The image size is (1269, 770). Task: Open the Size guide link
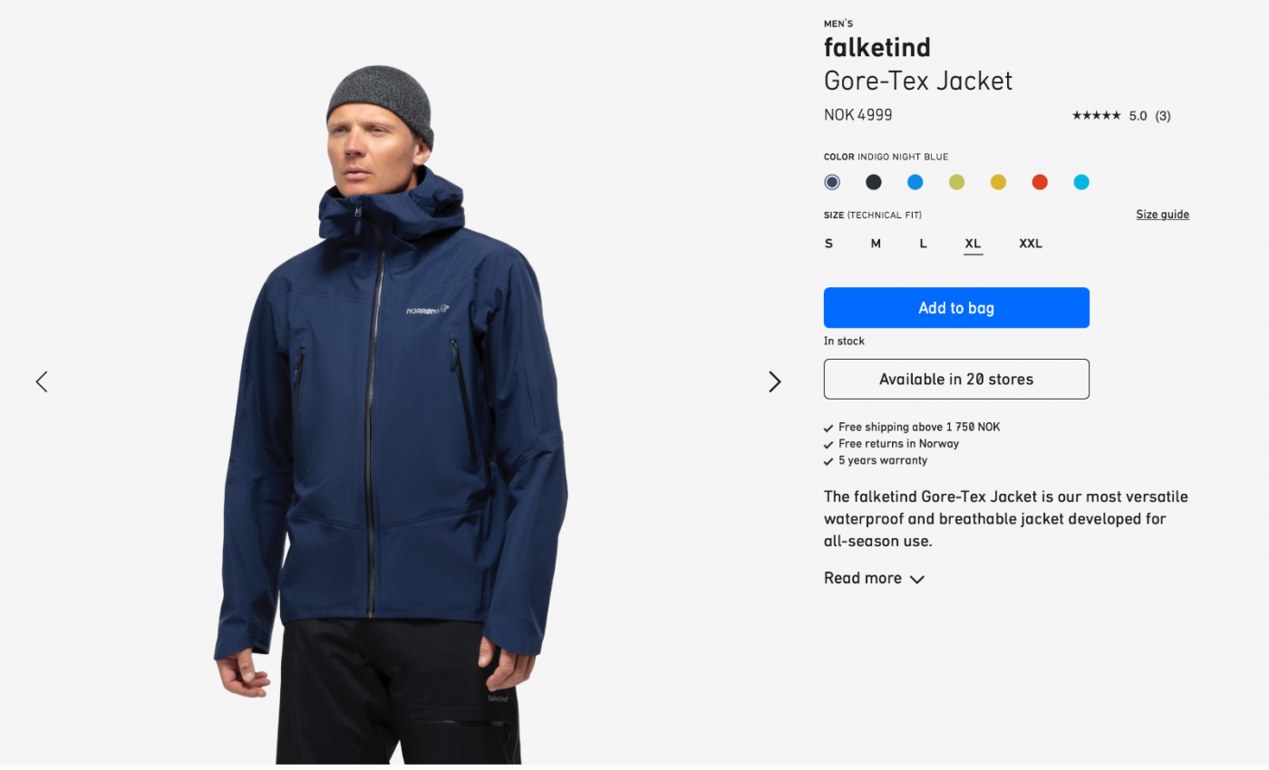coord(1162,215)
